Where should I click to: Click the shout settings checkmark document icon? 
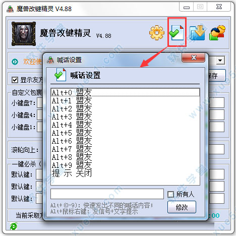coord(176,32)
